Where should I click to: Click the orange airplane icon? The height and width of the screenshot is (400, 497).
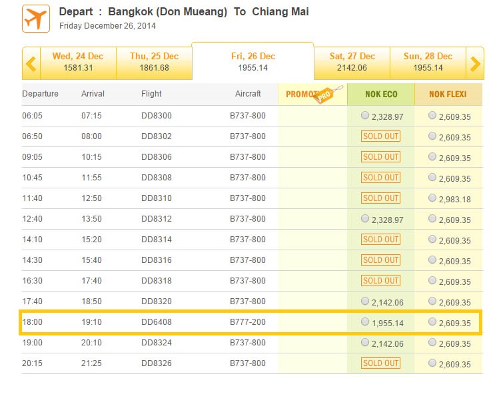(x=36, y=18)
